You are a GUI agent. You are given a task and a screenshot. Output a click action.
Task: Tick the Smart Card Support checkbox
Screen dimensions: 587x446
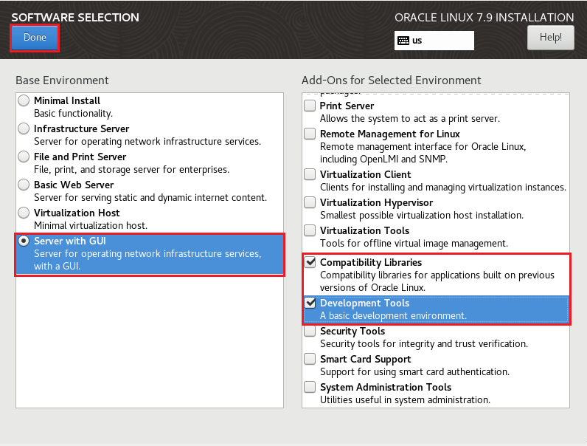(x=310, y=359)
